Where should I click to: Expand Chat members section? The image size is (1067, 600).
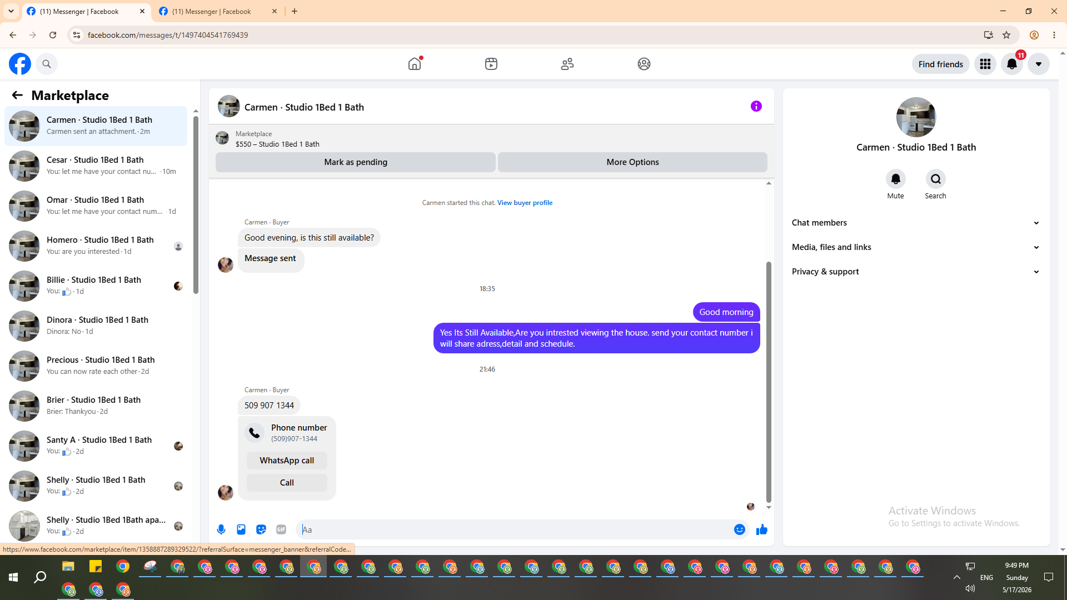916,223
